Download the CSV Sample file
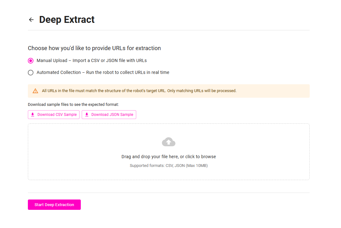Image resolution: width=341 pixels, height=228 pixels. [x=54, y=115]
